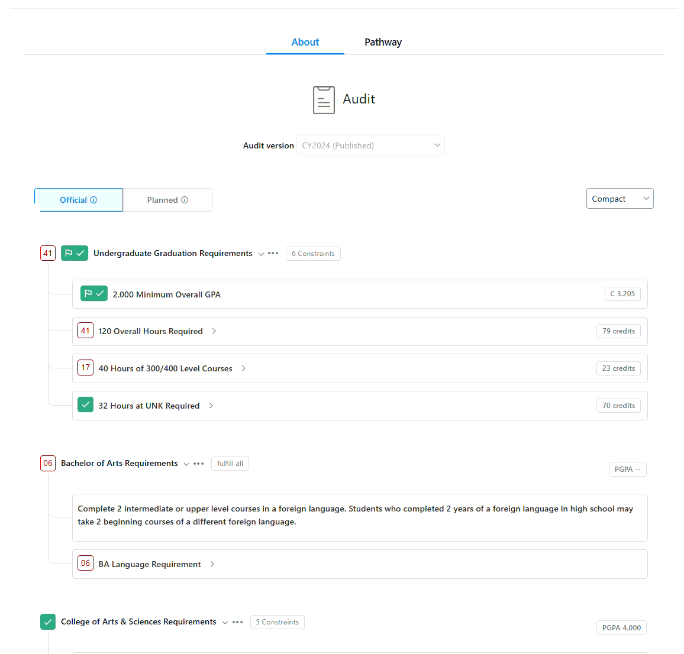Open three-dot menu for Undergraduate Graduation Requirements
684x654 pixels.
click(273, 253)
